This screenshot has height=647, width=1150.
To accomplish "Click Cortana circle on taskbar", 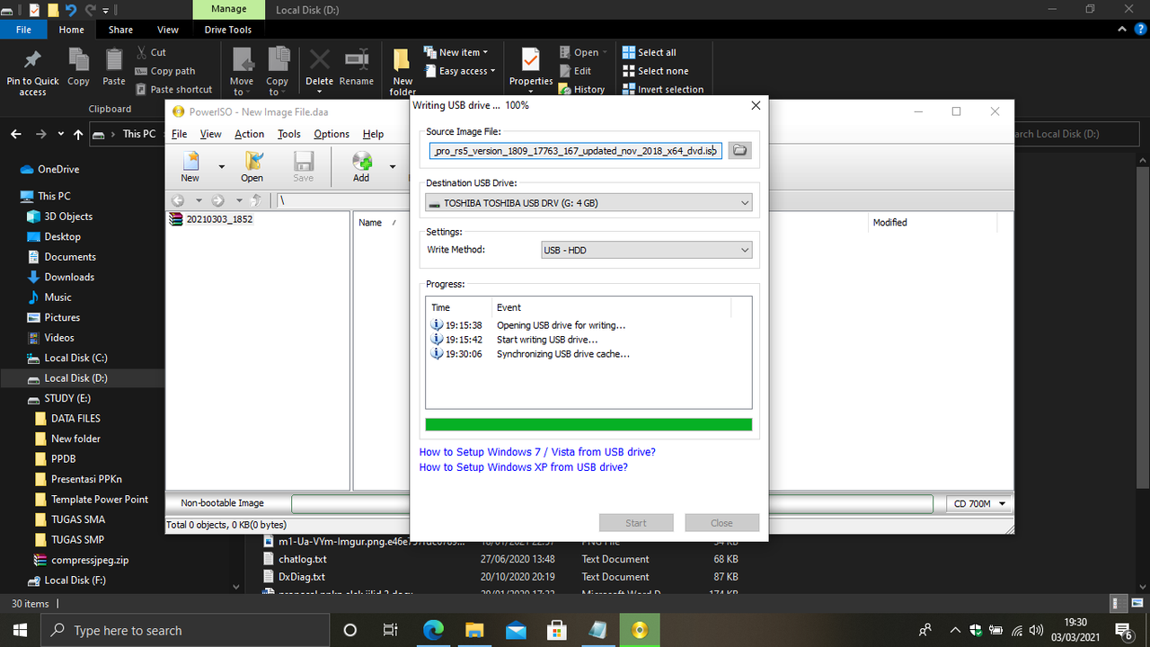I will pyautogui.click(x=350, y=630).
